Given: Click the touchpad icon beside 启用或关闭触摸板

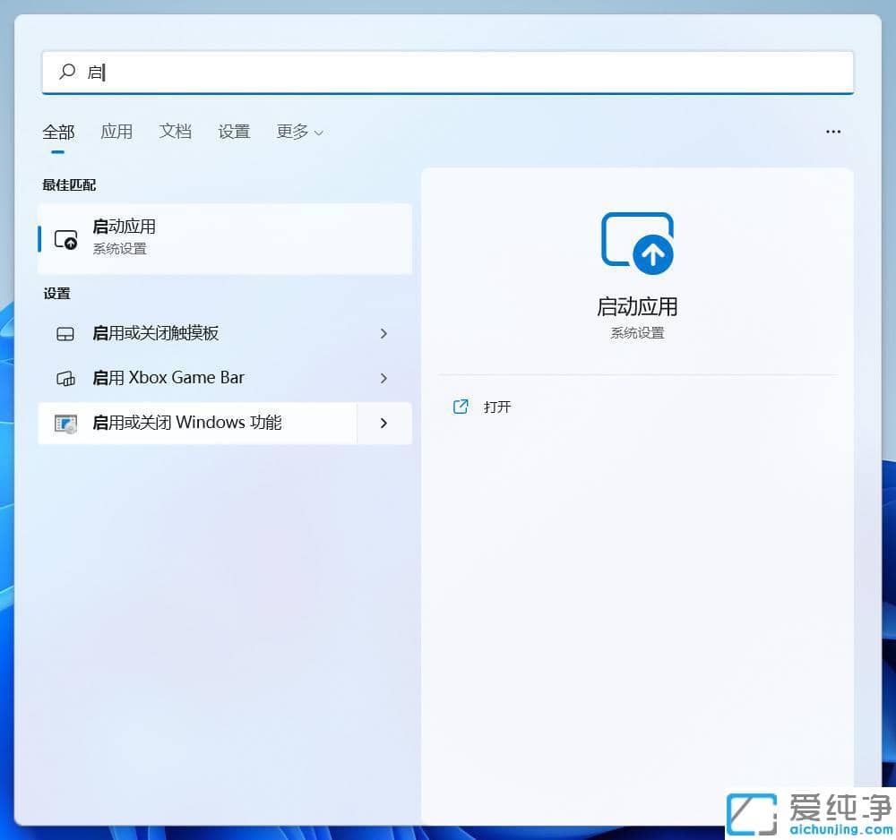Looking at the screenshot, I should click(x=65, y=333).
